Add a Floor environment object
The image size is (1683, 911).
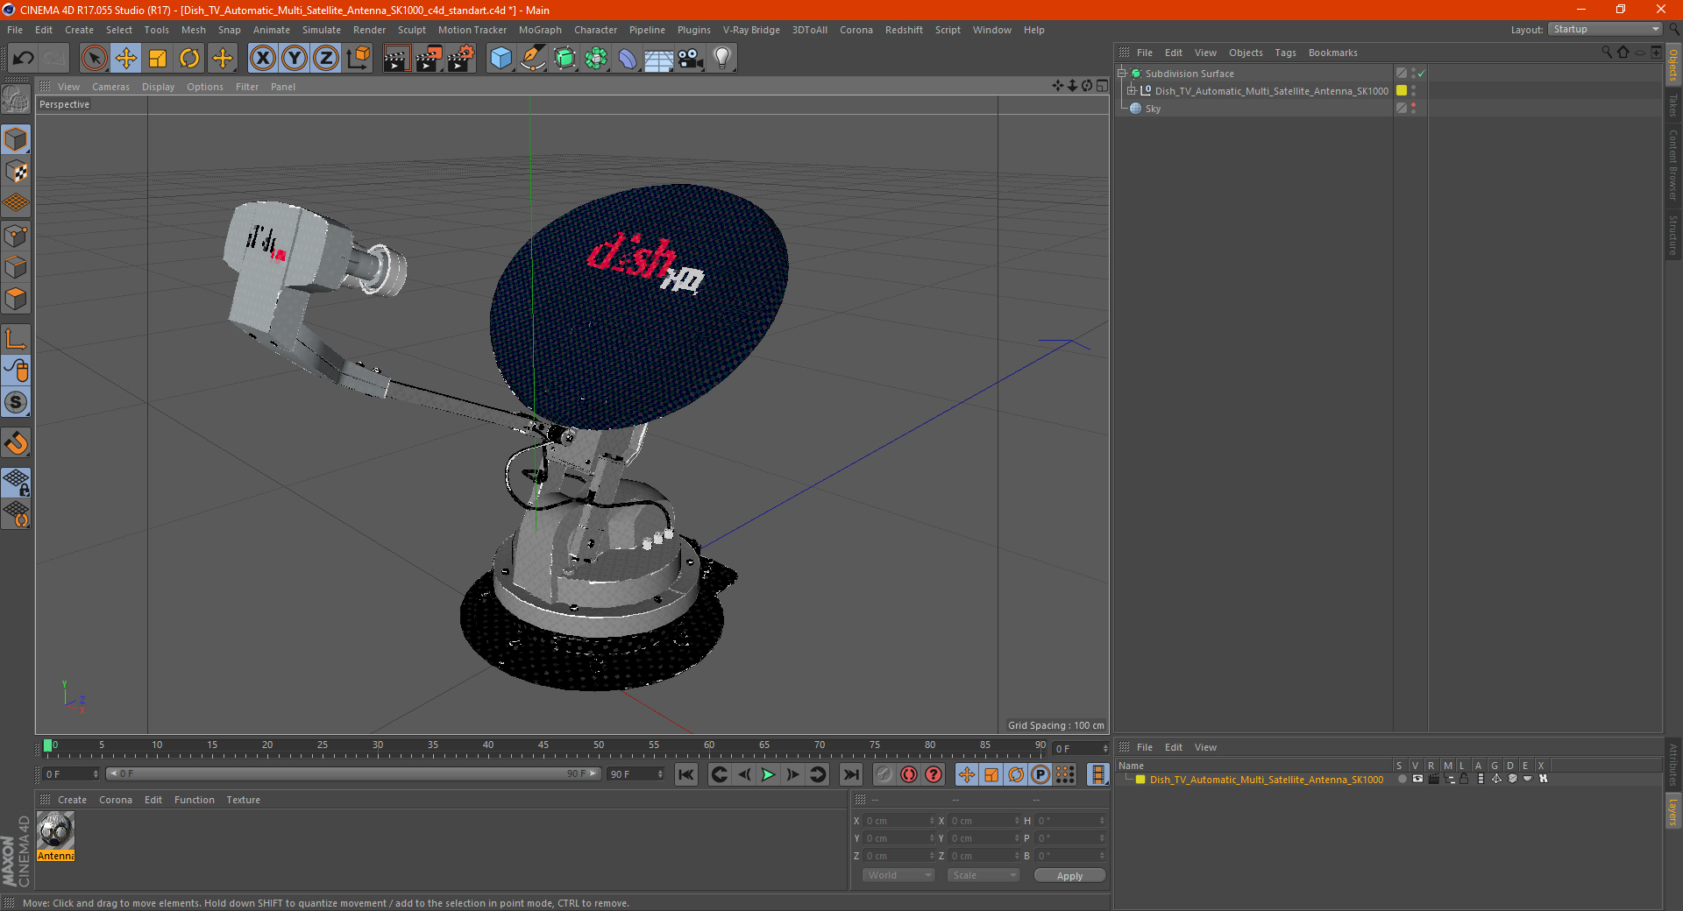pos(658,59)
